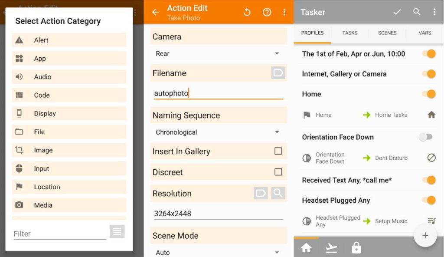Turn off Internet, Gallery or Camera profile
Viewport: 444px width, 257px height.
tap(429, 74)
